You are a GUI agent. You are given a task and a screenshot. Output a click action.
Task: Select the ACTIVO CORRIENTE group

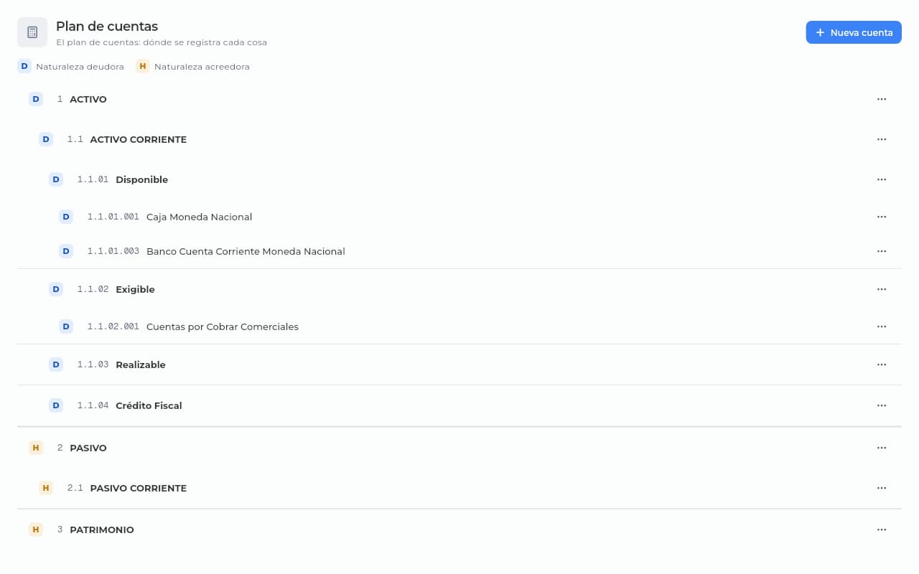click(x=459, y=139)
